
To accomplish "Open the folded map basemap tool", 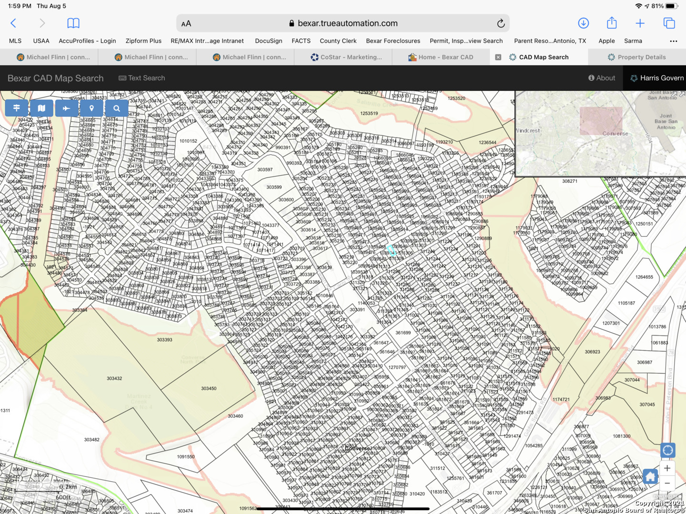I will tap(41, 108).
